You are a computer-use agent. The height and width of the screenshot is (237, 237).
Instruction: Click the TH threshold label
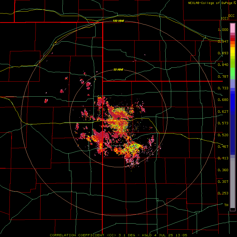226,205
